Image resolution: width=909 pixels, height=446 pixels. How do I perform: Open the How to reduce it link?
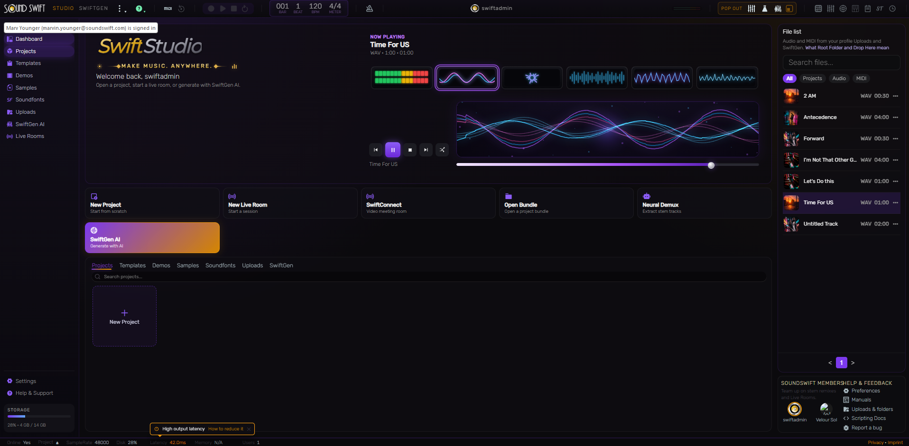[226, 429]
